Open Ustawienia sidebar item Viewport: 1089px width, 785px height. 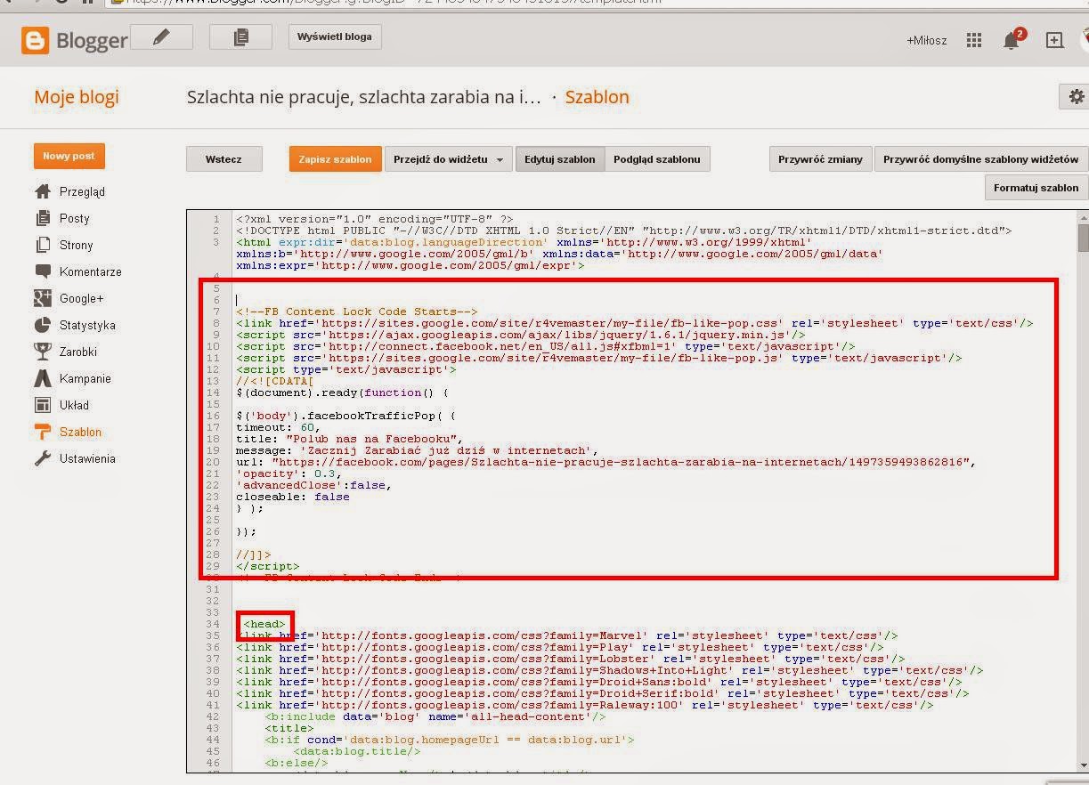click(87, 458)
